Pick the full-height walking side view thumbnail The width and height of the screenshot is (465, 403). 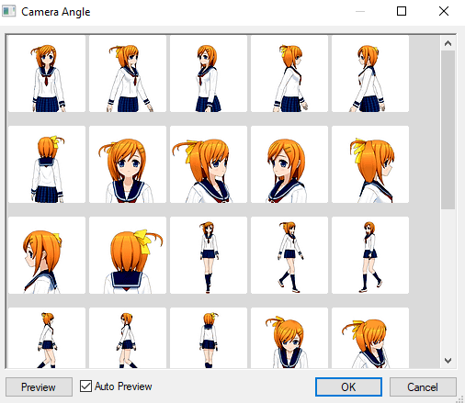coord(370,255)
